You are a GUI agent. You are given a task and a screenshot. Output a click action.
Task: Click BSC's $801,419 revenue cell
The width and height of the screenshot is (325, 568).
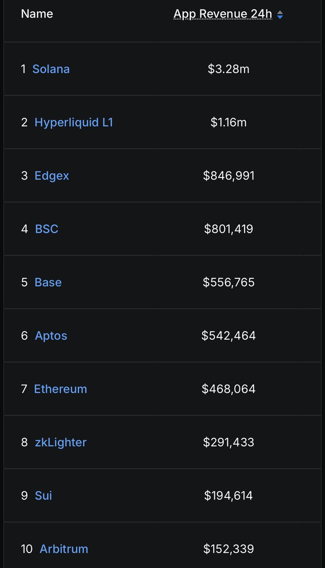pyautogui.click(x=228, y=229)
